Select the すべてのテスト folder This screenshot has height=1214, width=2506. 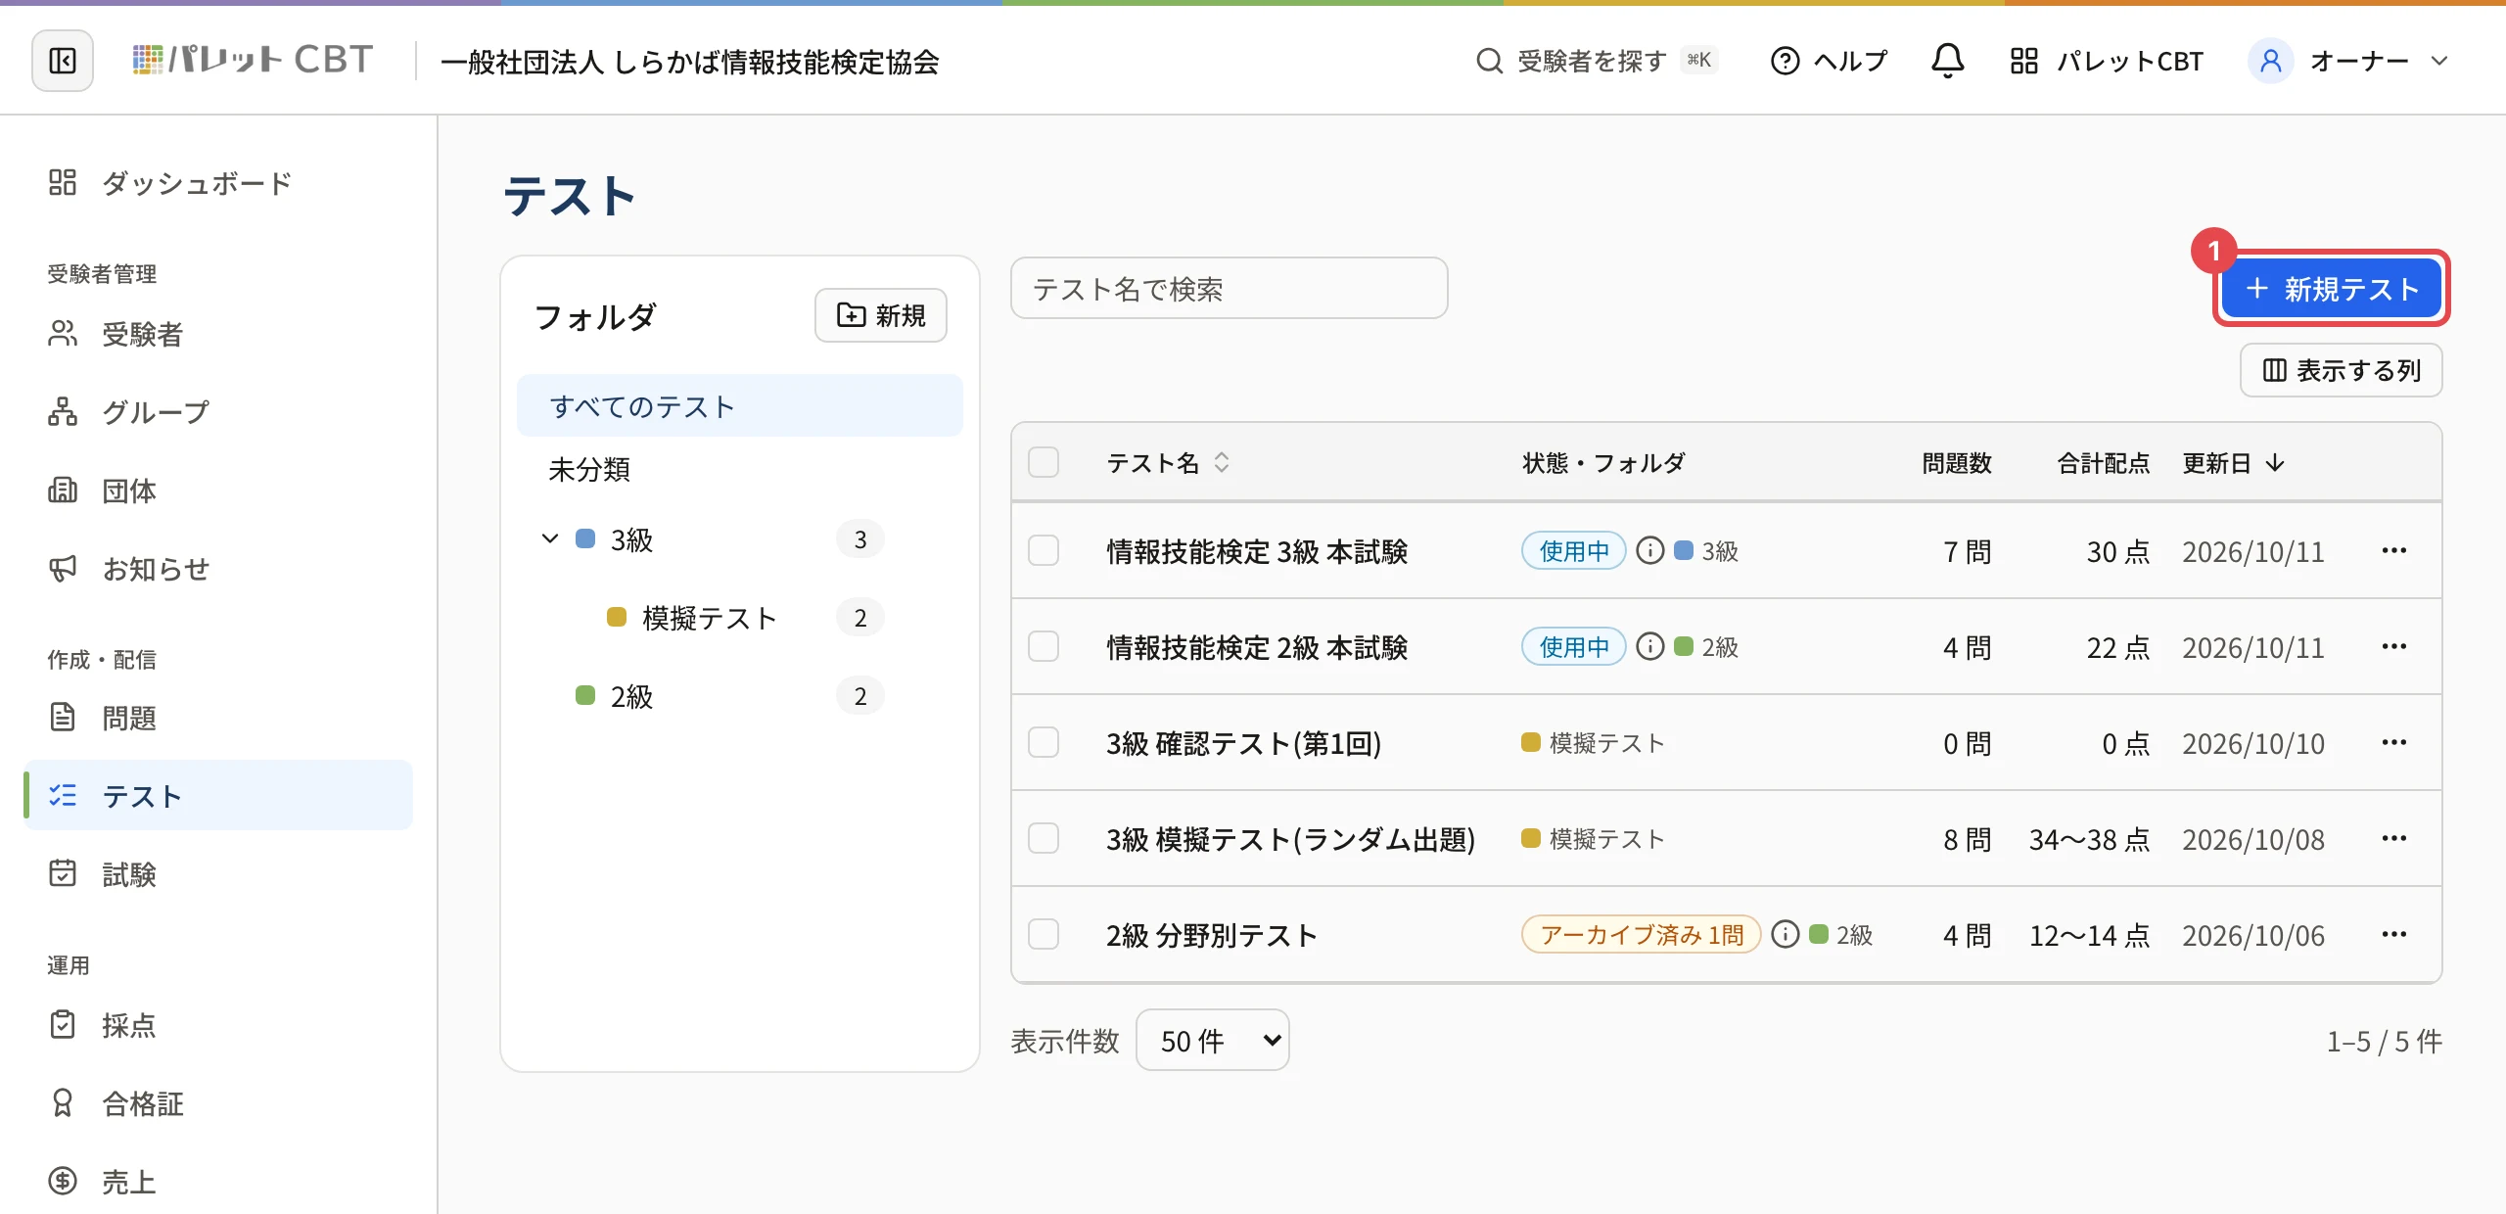click(x=740, y=406)
